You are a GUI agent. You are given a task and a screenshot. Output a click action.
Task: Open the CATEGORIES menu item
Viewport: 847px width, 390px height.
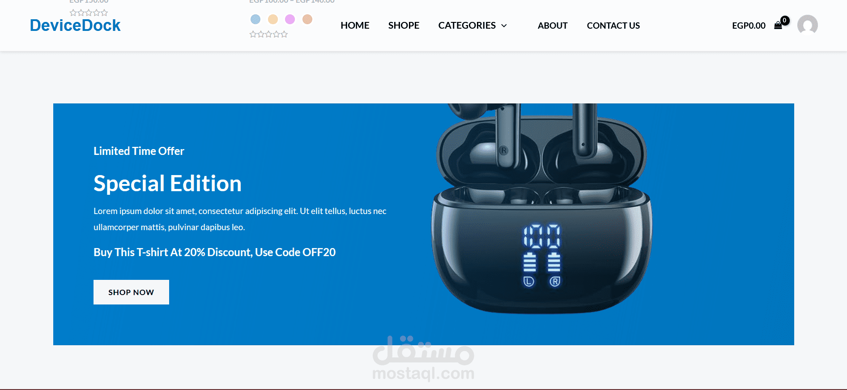tap(467, 26)
